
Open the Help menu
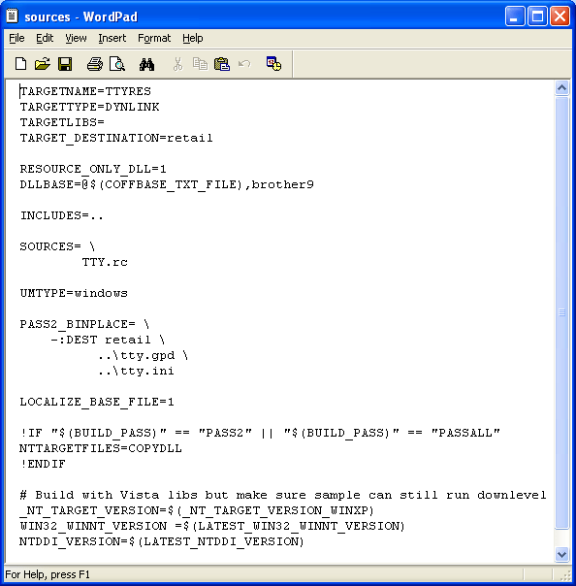coord(193,38)
